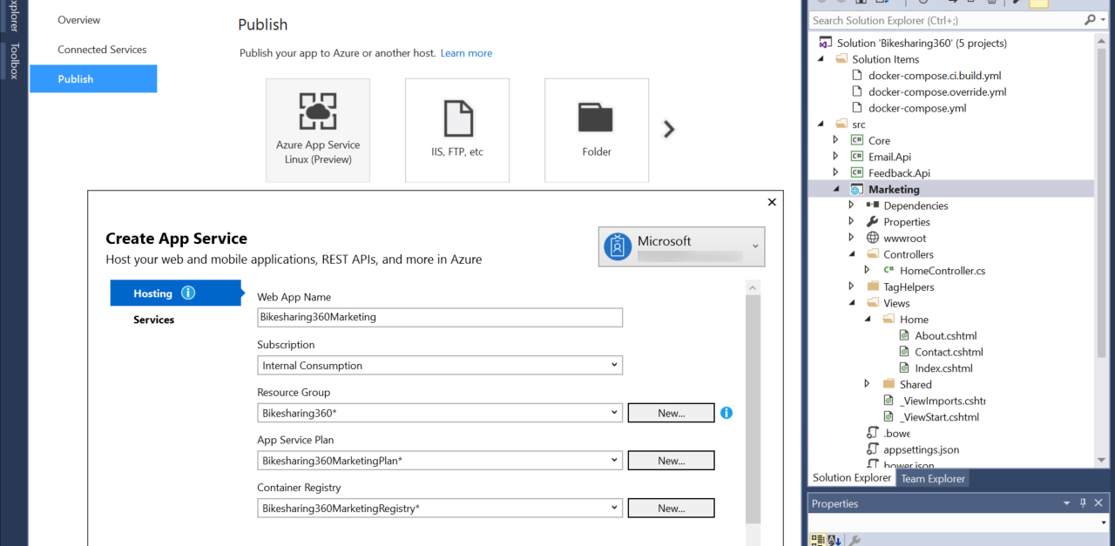
Task: Select docker-compose.override.yml file
Action: click(937, 91)
